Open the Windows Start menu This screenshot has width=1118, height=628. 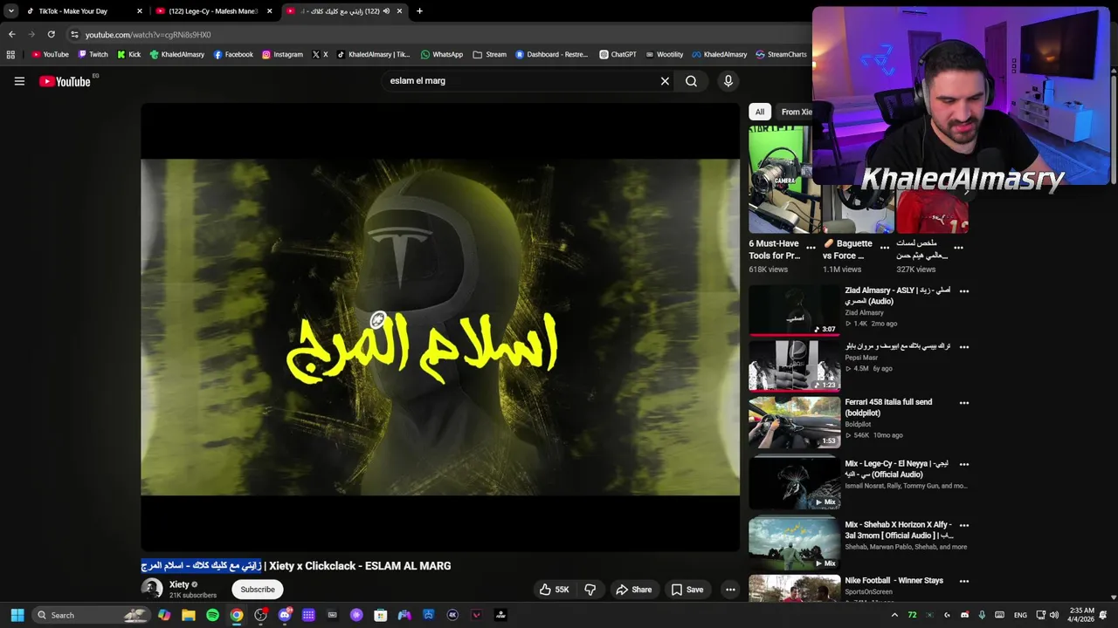tap(17, 615)
